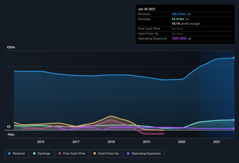
Task: Click the €6.416m earnings value
Action: pyautogui.click(x=178, y=19)
